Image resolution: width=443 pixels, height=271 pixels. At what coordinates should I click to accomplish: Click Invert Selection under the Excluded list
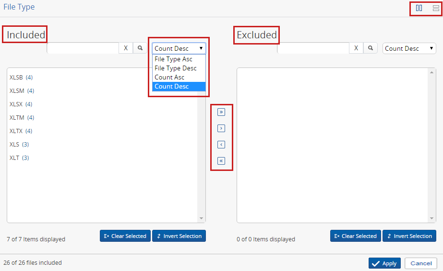pos(409,236)
